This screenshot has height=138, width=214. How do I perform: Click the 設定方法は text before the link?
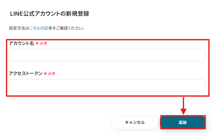(x=19, y=28)
